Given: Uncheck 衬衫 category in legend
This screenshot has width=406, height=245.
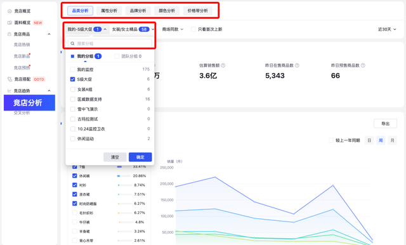Looking at the screenshot, I should click(x=75, y=185).
